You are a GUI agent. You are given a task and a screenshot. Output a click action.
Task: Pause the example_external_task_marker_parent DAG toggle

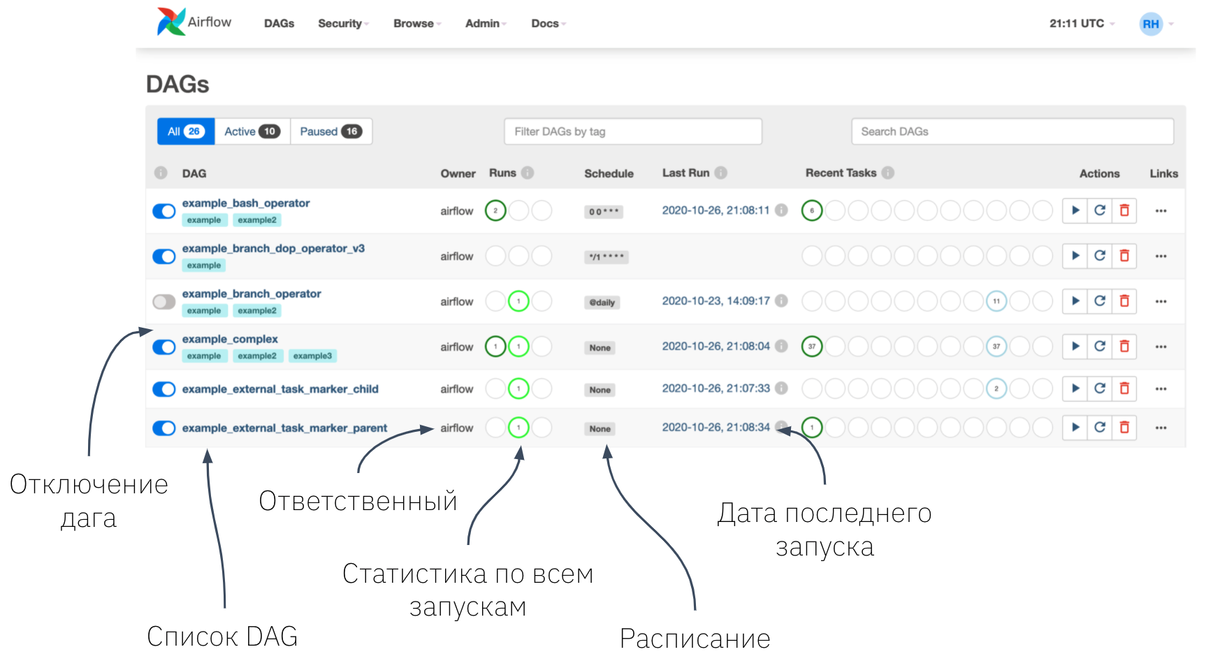pos(164,428)
